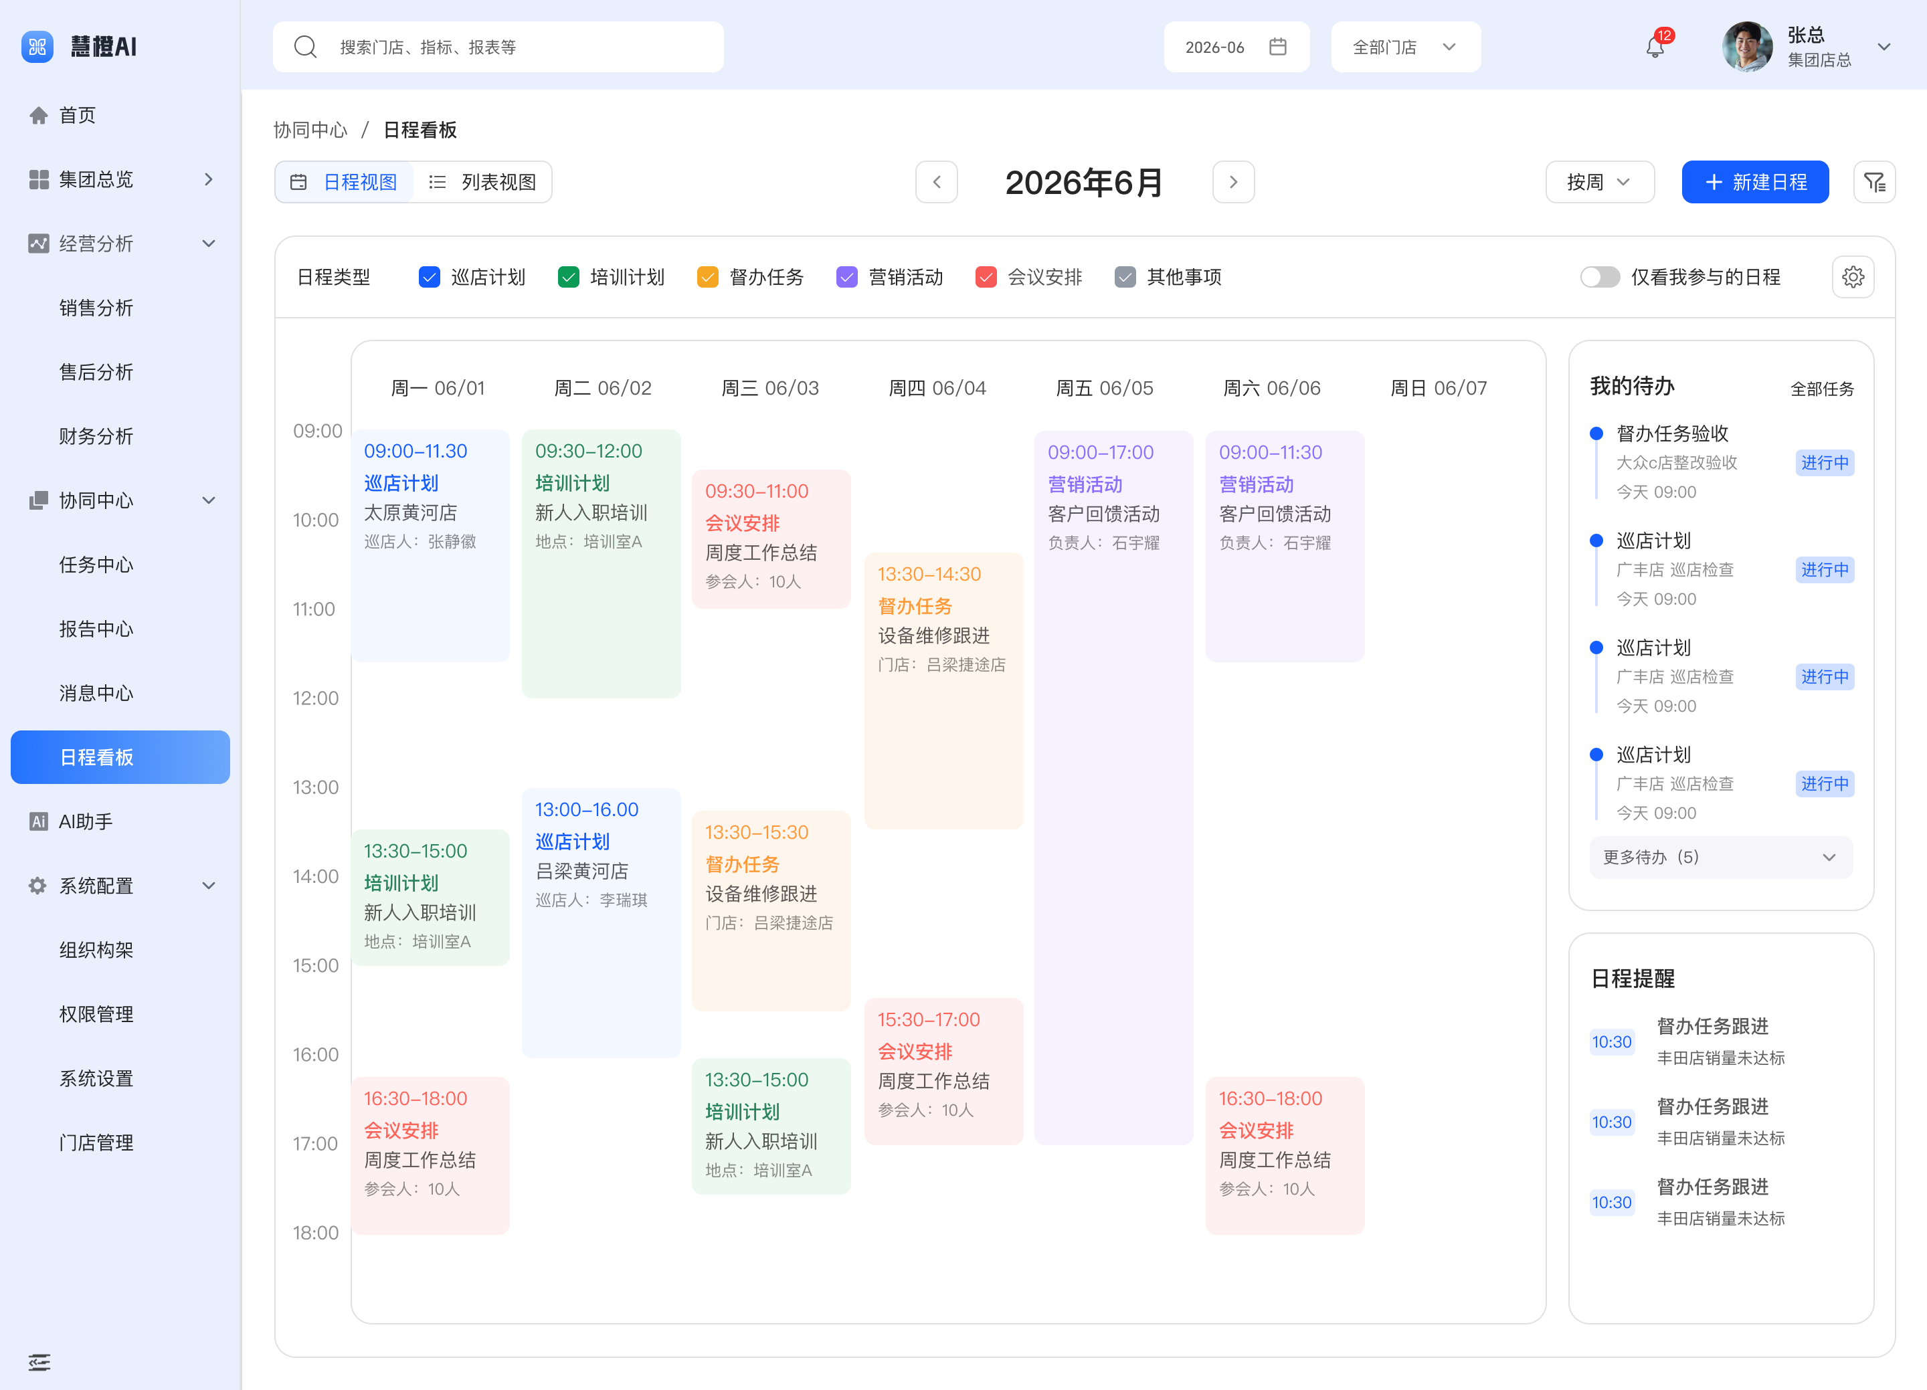Click the 经营分析 chart icon
Screen dimensions: 1927x1390
click(x=38, y=244)
